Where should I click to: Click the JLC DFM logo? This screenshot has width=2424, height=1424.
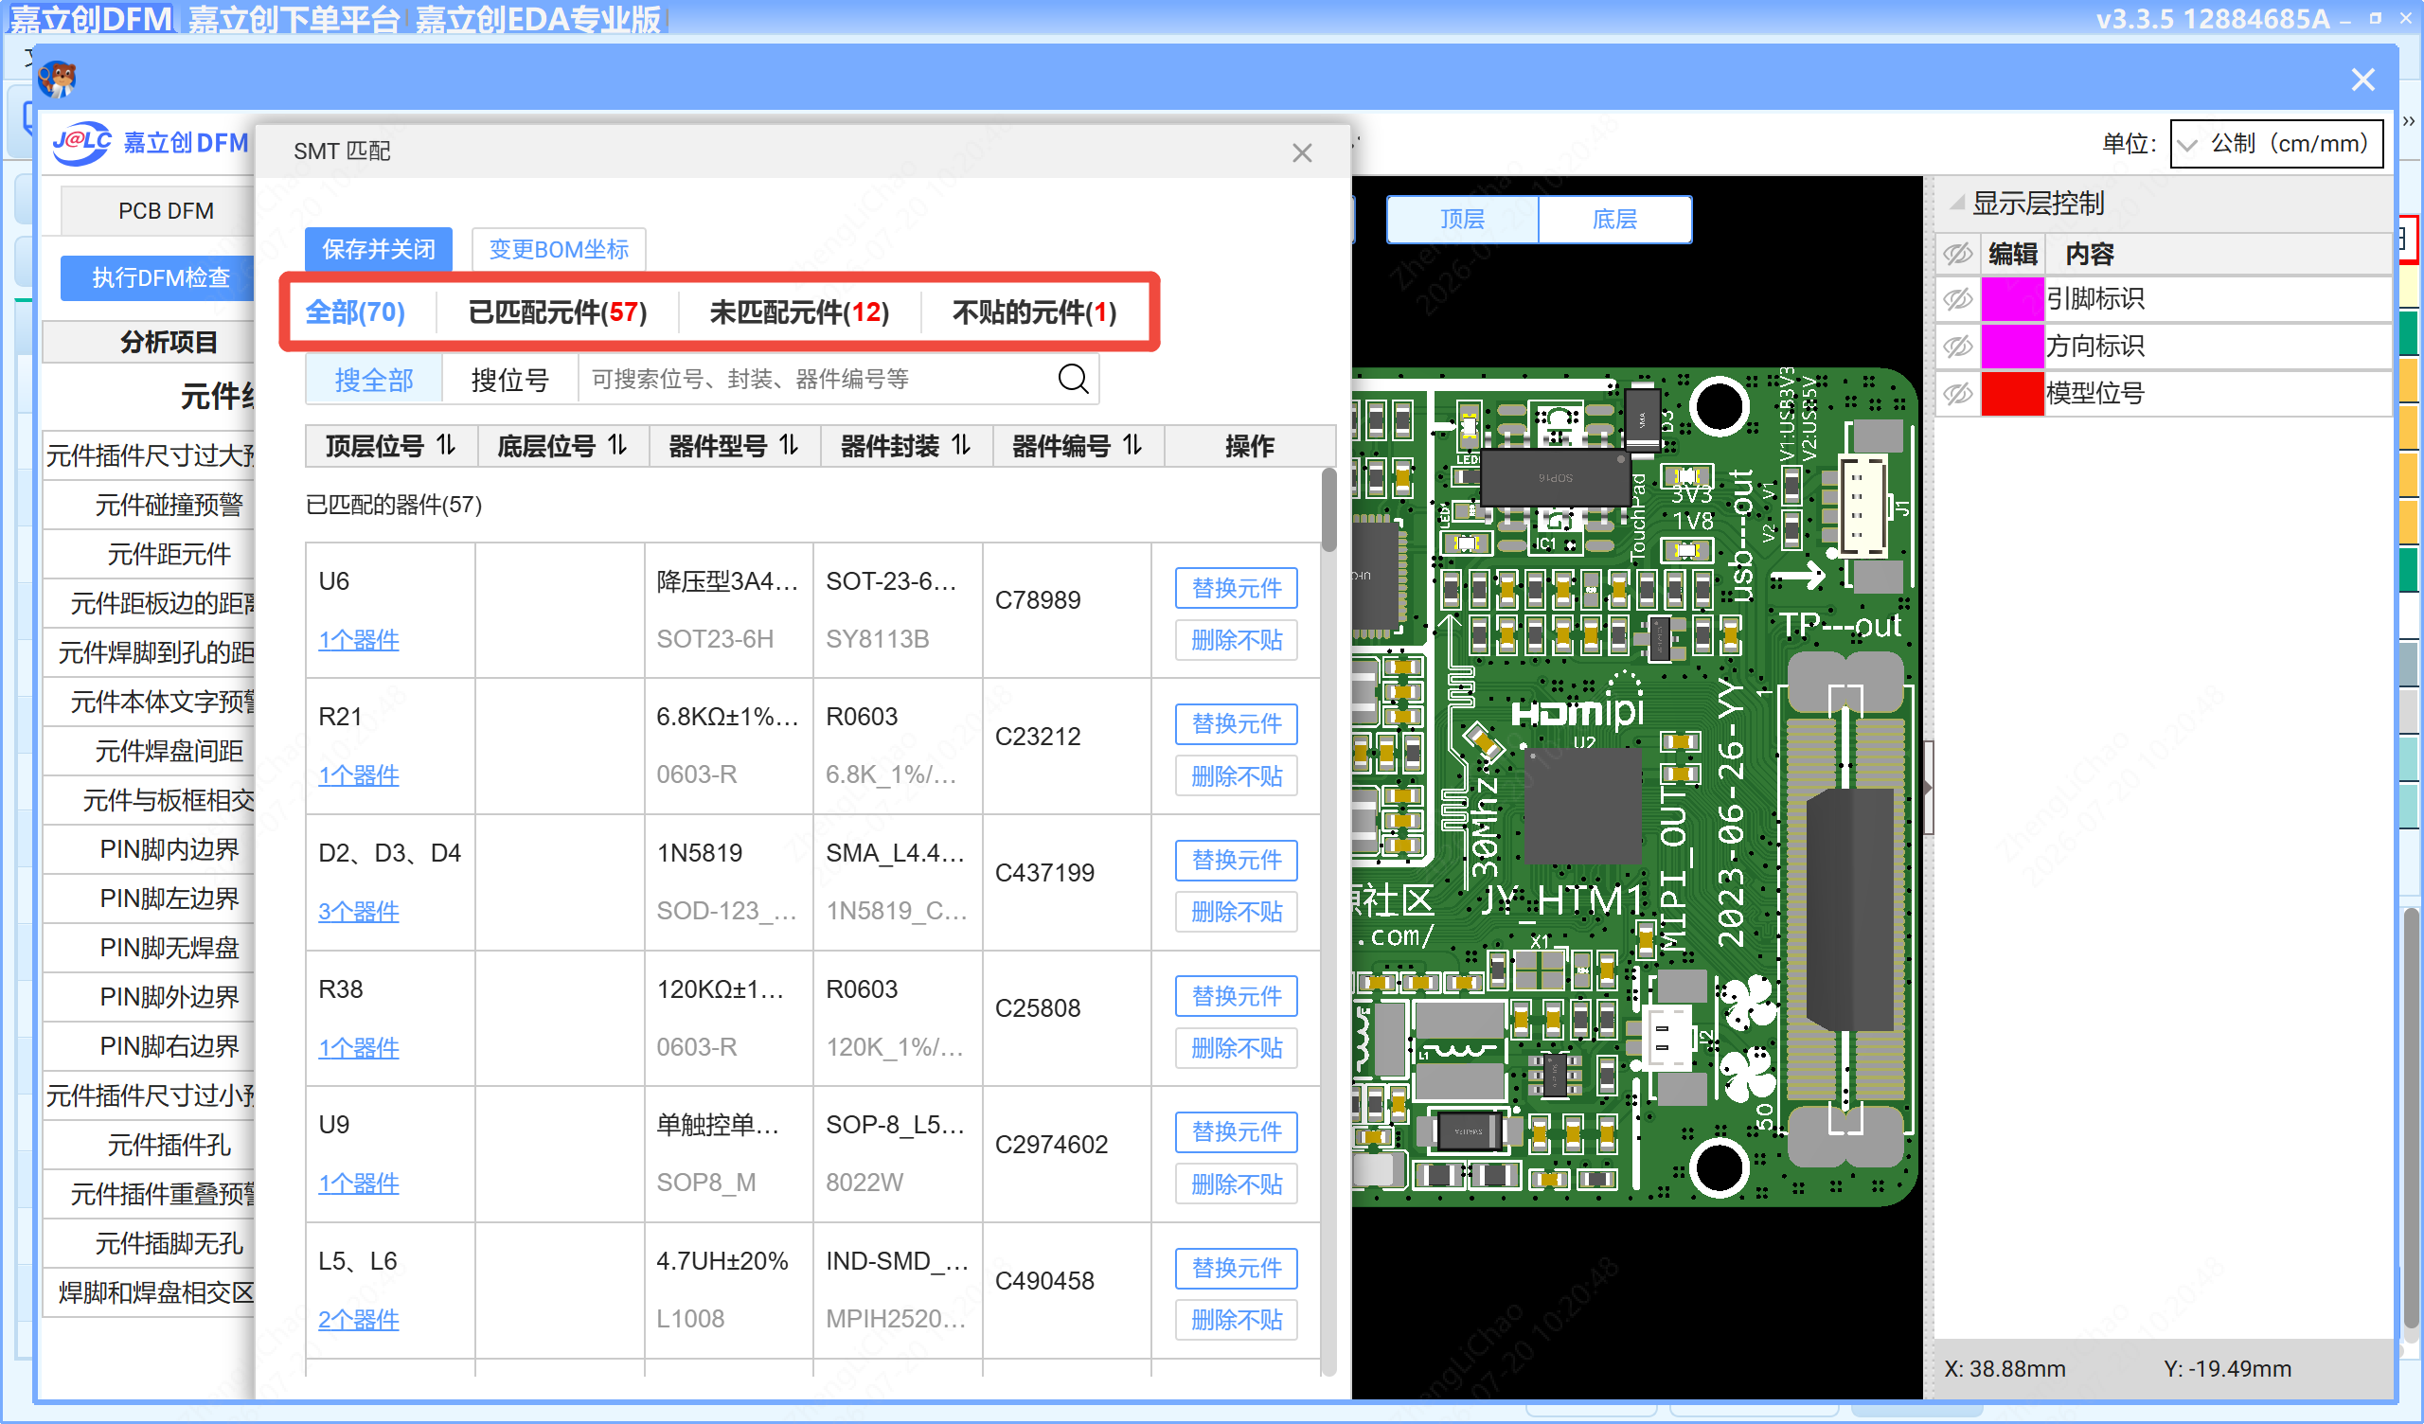pyautogui.click(x=151, y=143)
